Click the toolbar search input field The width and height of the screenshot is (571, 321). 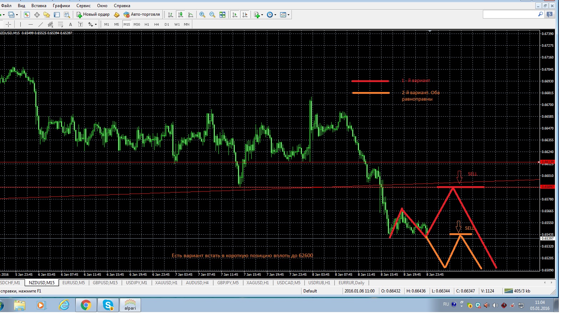point(510,14)
